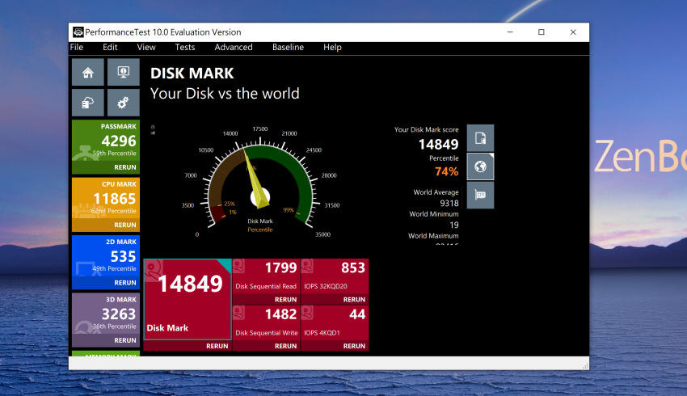Image resolution: width=687 pixels, height=396 pixels.
Task: Click the 62nd Percentile label
Action: click(113, 211)
